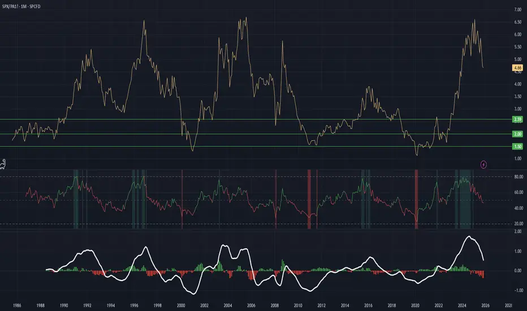This screenshot has height=311, width=527.
Task: Click the 2010 label on time axis
Action: pos(298,305)
